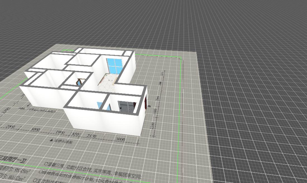Click the floor plan caption with triangle marker
The width and height of the screenshot is (307, 183).
pyautogui.click(x=61, y=141)
